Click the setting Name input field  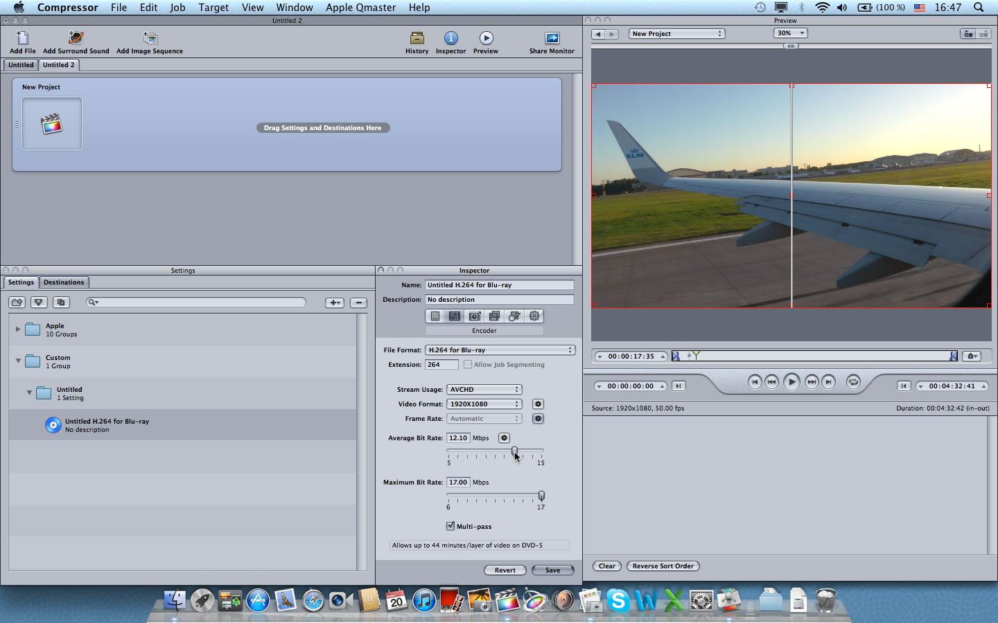(499, 285)
